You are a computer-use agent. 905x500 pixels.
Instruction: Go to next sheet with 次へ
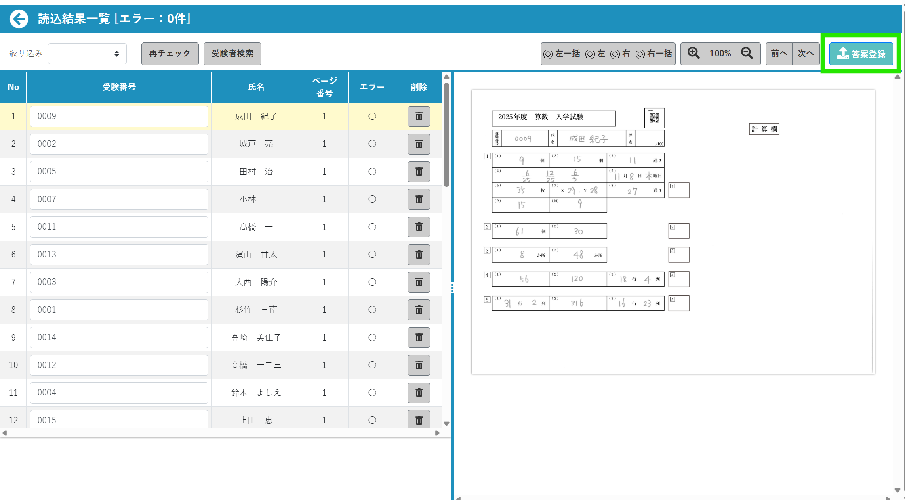806,54
